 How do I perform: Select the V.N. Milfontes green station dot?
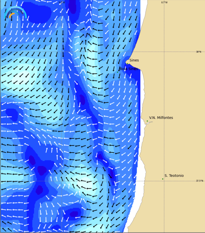147,121
